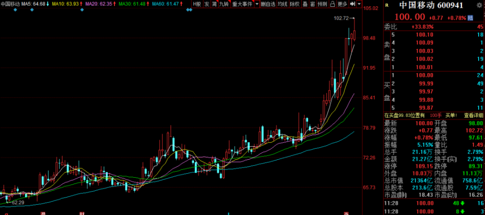Click the 开盘 value 98.00
The image size is (485, 215).
point(476,123)
